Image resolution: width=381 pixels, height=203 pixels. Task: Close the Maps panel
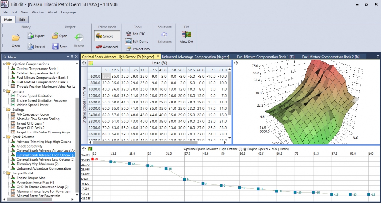76,57
